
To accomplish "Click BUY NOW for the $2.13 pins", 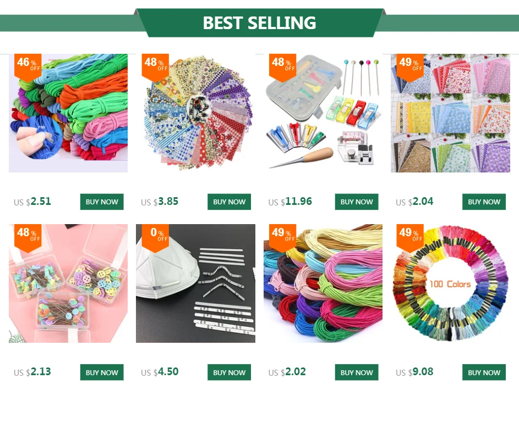I will [102, 372].
